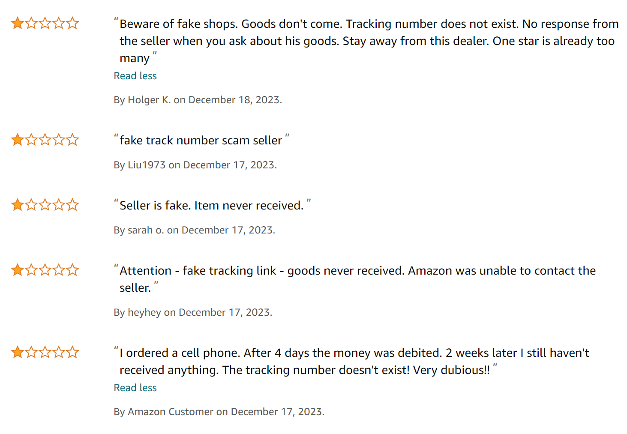
Task: Collapse the cell phone review using Read less
Action: tap(135, 388)
